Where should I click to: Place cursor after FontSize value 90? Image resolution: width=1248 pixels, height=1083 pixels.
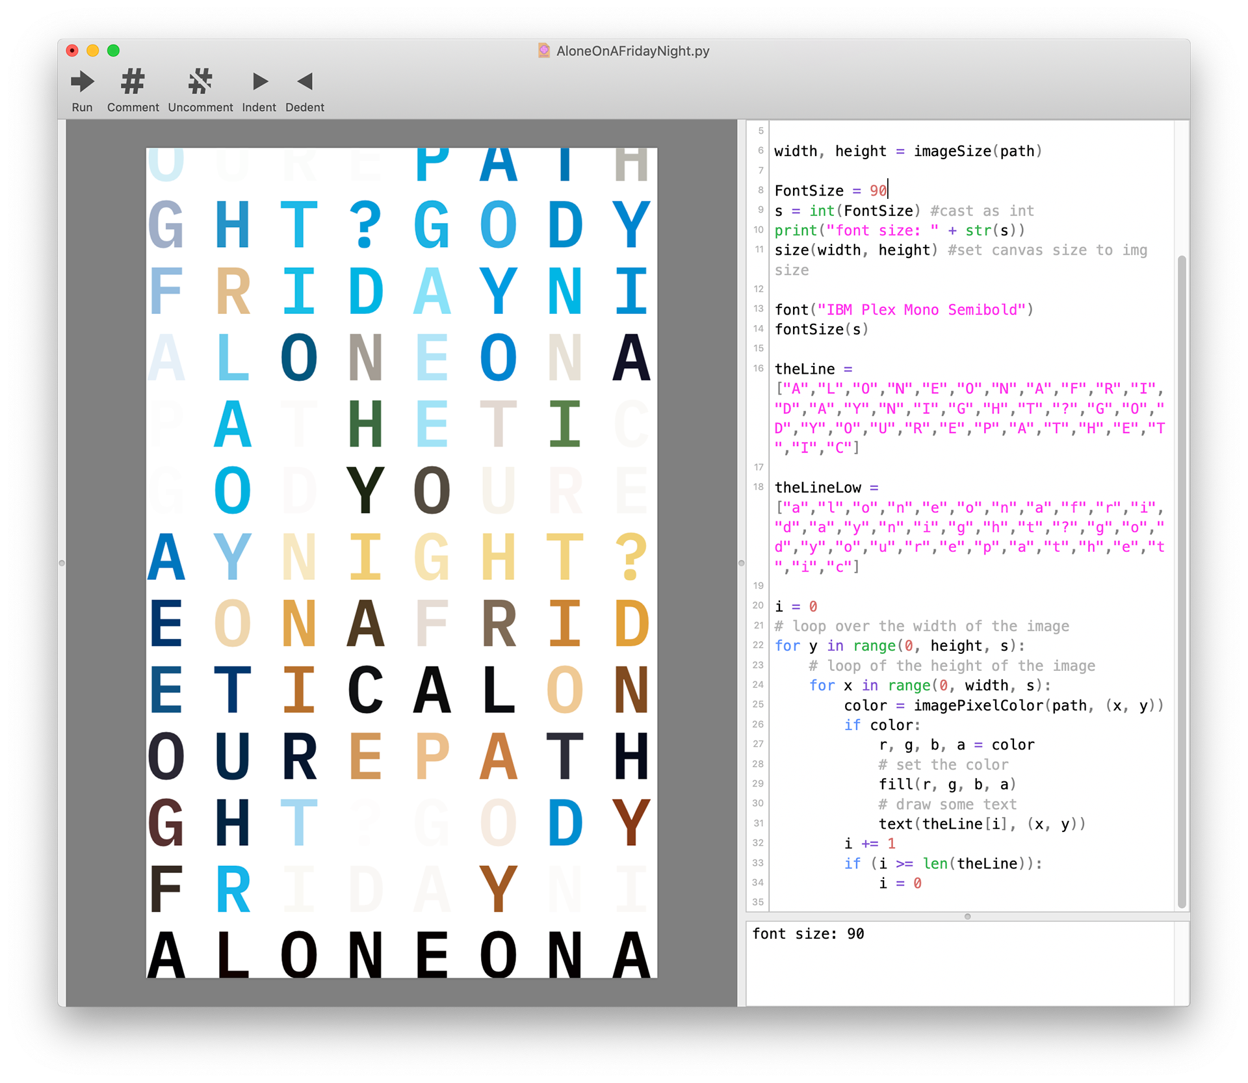[887, 190]
